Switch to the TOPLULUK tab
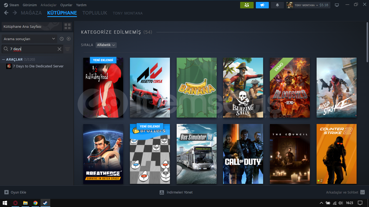Image resolution: width=369 pixels, height=207 pixels. coord(95,13)
